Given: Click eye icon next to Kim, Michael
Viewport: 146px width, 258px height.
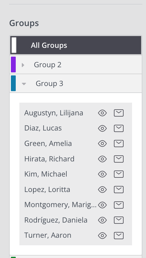Looking at the screenshot, I should pyautogui.click(x=102, y=174).
